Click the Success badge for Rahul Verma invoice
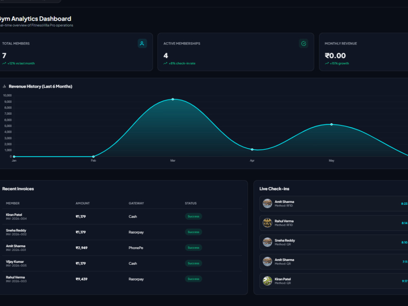Image resolution: width=408 pixels, height=306 pixels. [x=193, y=279]
